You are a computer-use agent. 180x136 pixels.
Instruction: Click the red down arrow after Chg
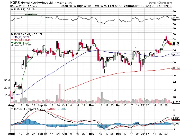[171, 6]
